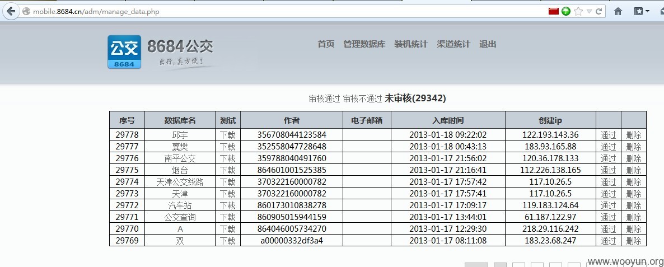Select IP 112.226.138.165
The image size is (664, 267).
(550, 171)
